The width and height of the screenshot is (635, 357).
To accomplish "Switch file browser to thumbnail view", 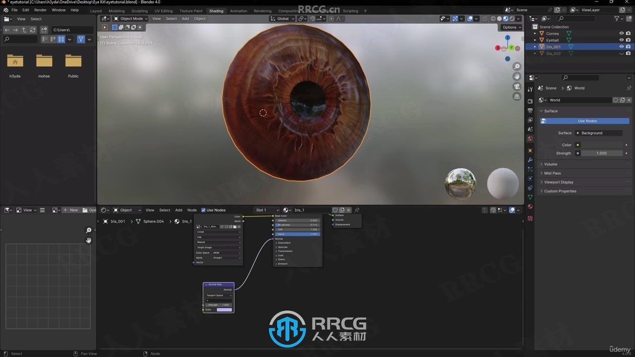I will coord(61,39).
